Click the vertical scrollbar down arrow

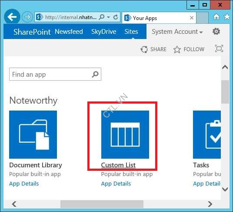pos(225,189)
